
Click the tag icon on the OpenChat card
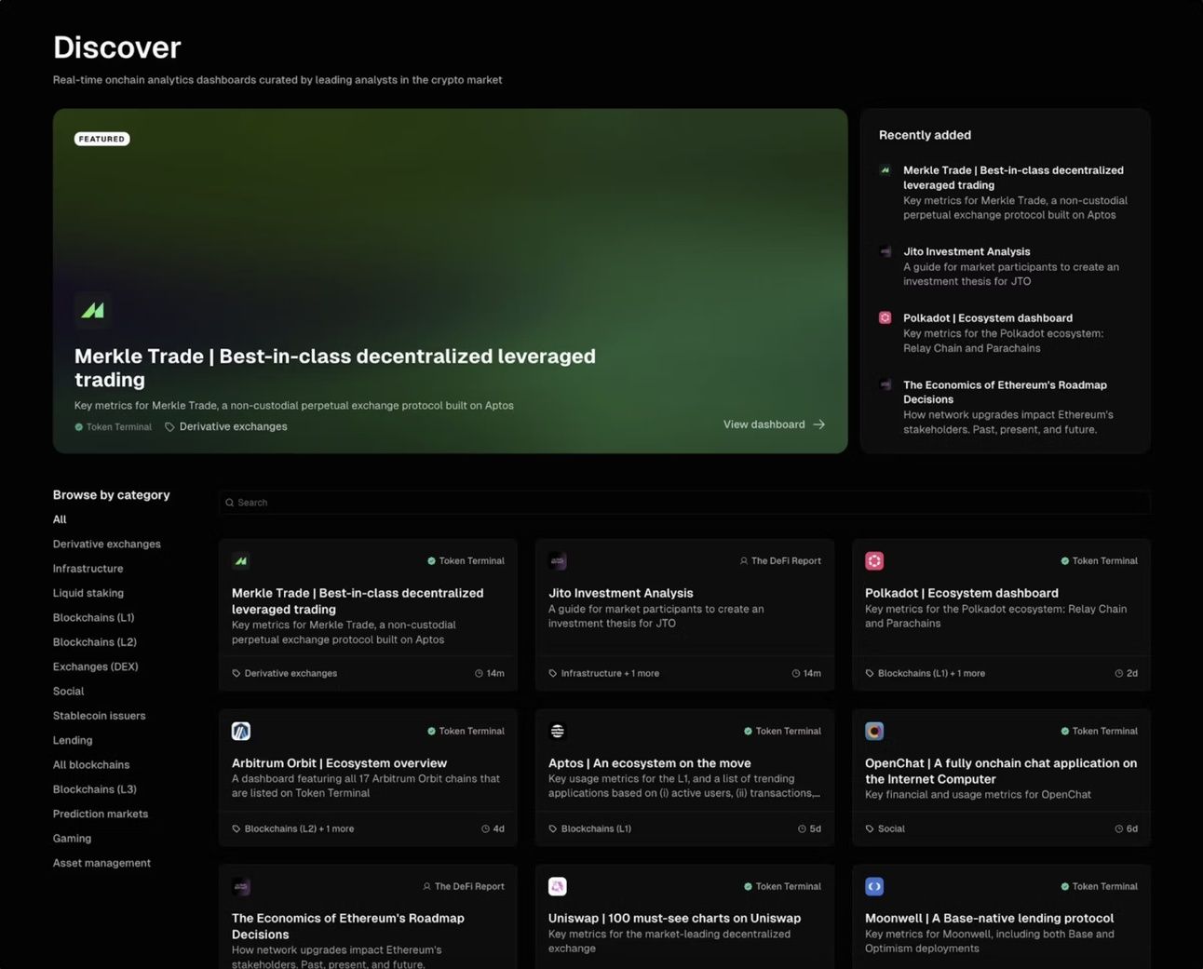point(870,829)
